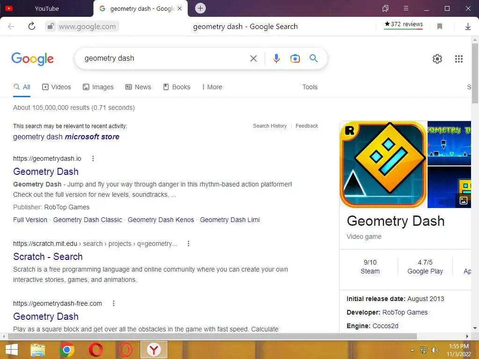This screenshot has width=479, height=359.
Task: Bookmark this page with bookmark icon
Action: (x=440, y=27)
